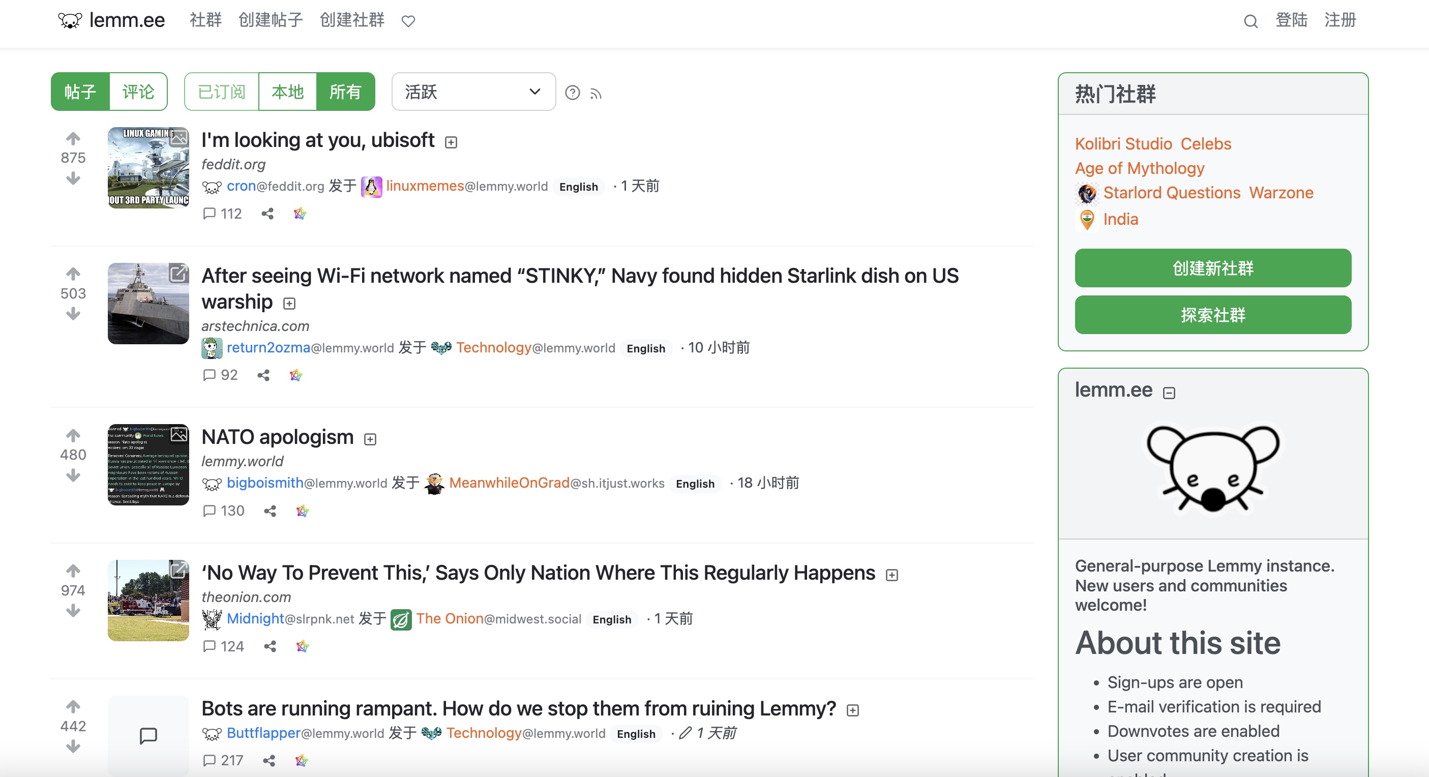Click the 创建新社群 button

click(x=1213, y=268)
